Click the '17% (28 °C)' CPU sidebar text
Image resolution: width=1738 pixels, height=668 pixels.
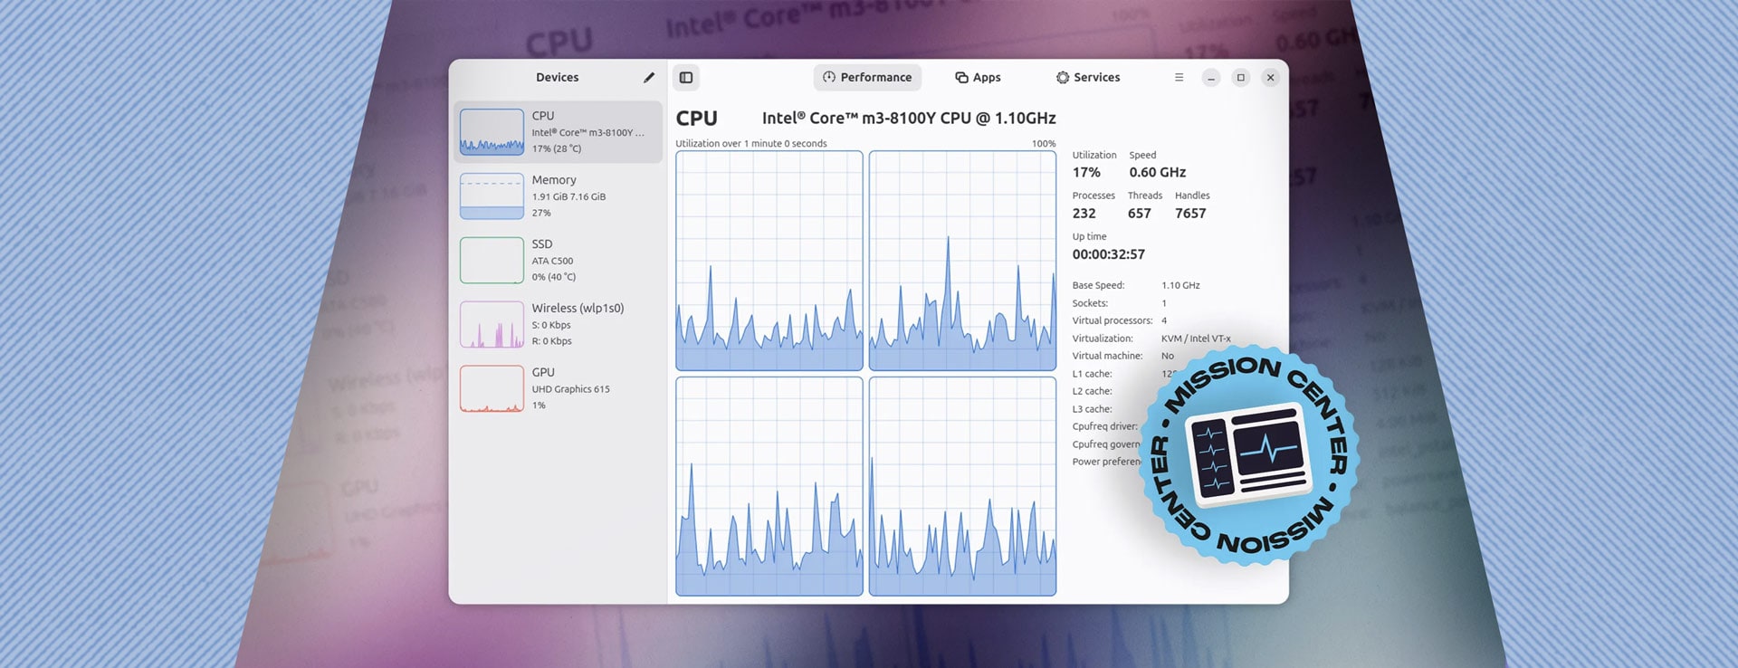tap(557, 148)
